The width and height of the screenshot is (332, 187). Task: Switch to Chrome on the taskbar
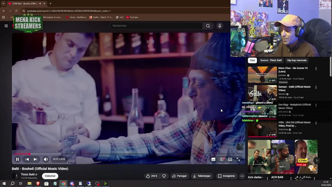coord(64,184)
